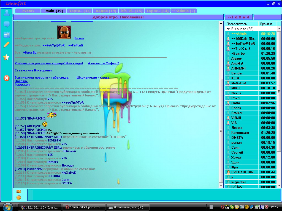The image size is (282, 211).
Task: Follow the "А может в Мафию?" link
Action: click(x=103, y=63)
